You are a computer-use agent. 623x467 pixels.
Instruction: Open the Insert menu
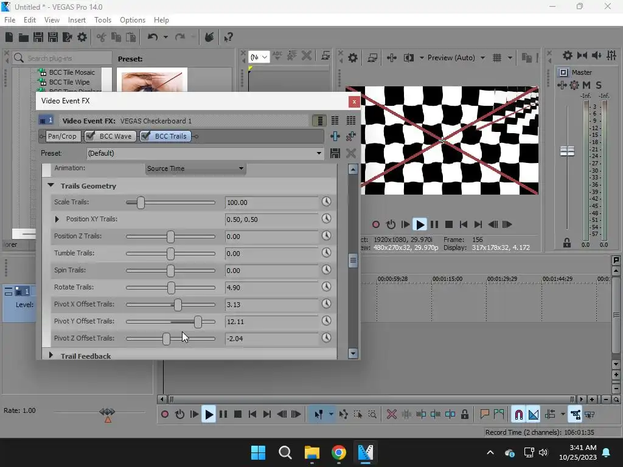77,20
